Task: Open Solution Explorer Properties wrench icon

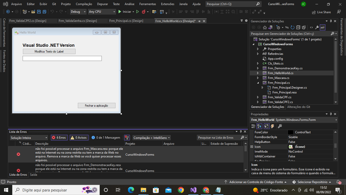Action: 317,27
